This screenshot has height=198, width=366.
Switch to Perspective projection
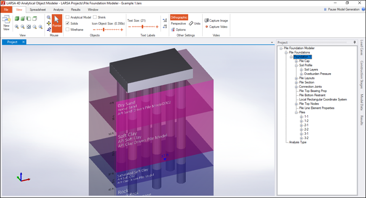click(x=178, y=24)
